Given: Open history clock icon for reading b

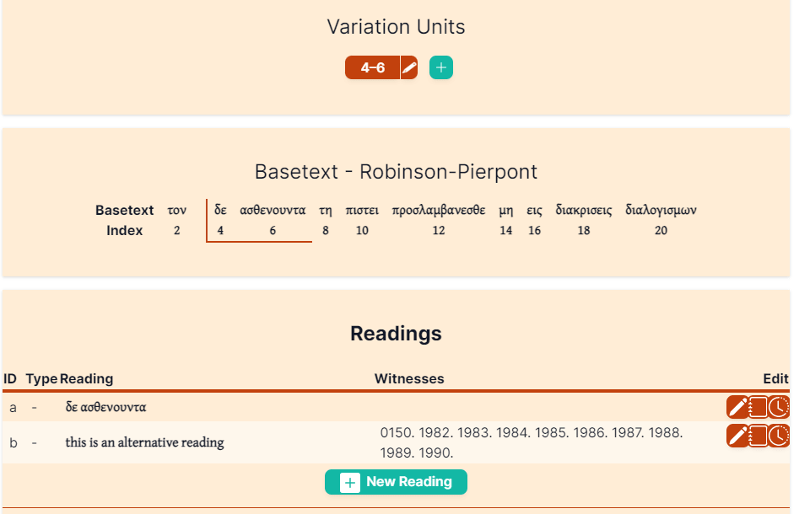Looking at the screenshot, I should click(x=779, y=436).
